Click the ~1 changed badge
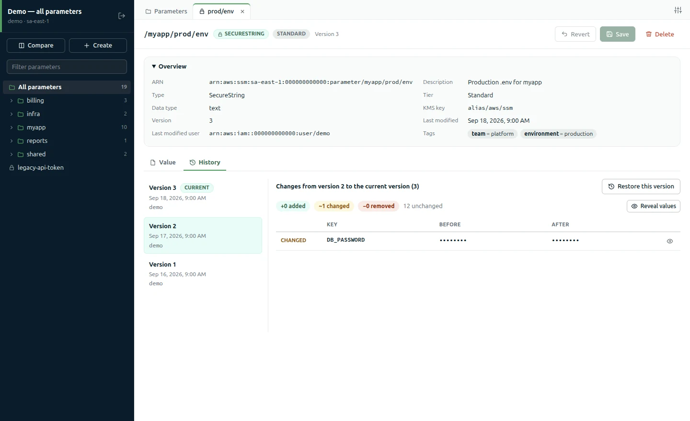The height and width of the screenshot is (421, 690). pos(334,206)
